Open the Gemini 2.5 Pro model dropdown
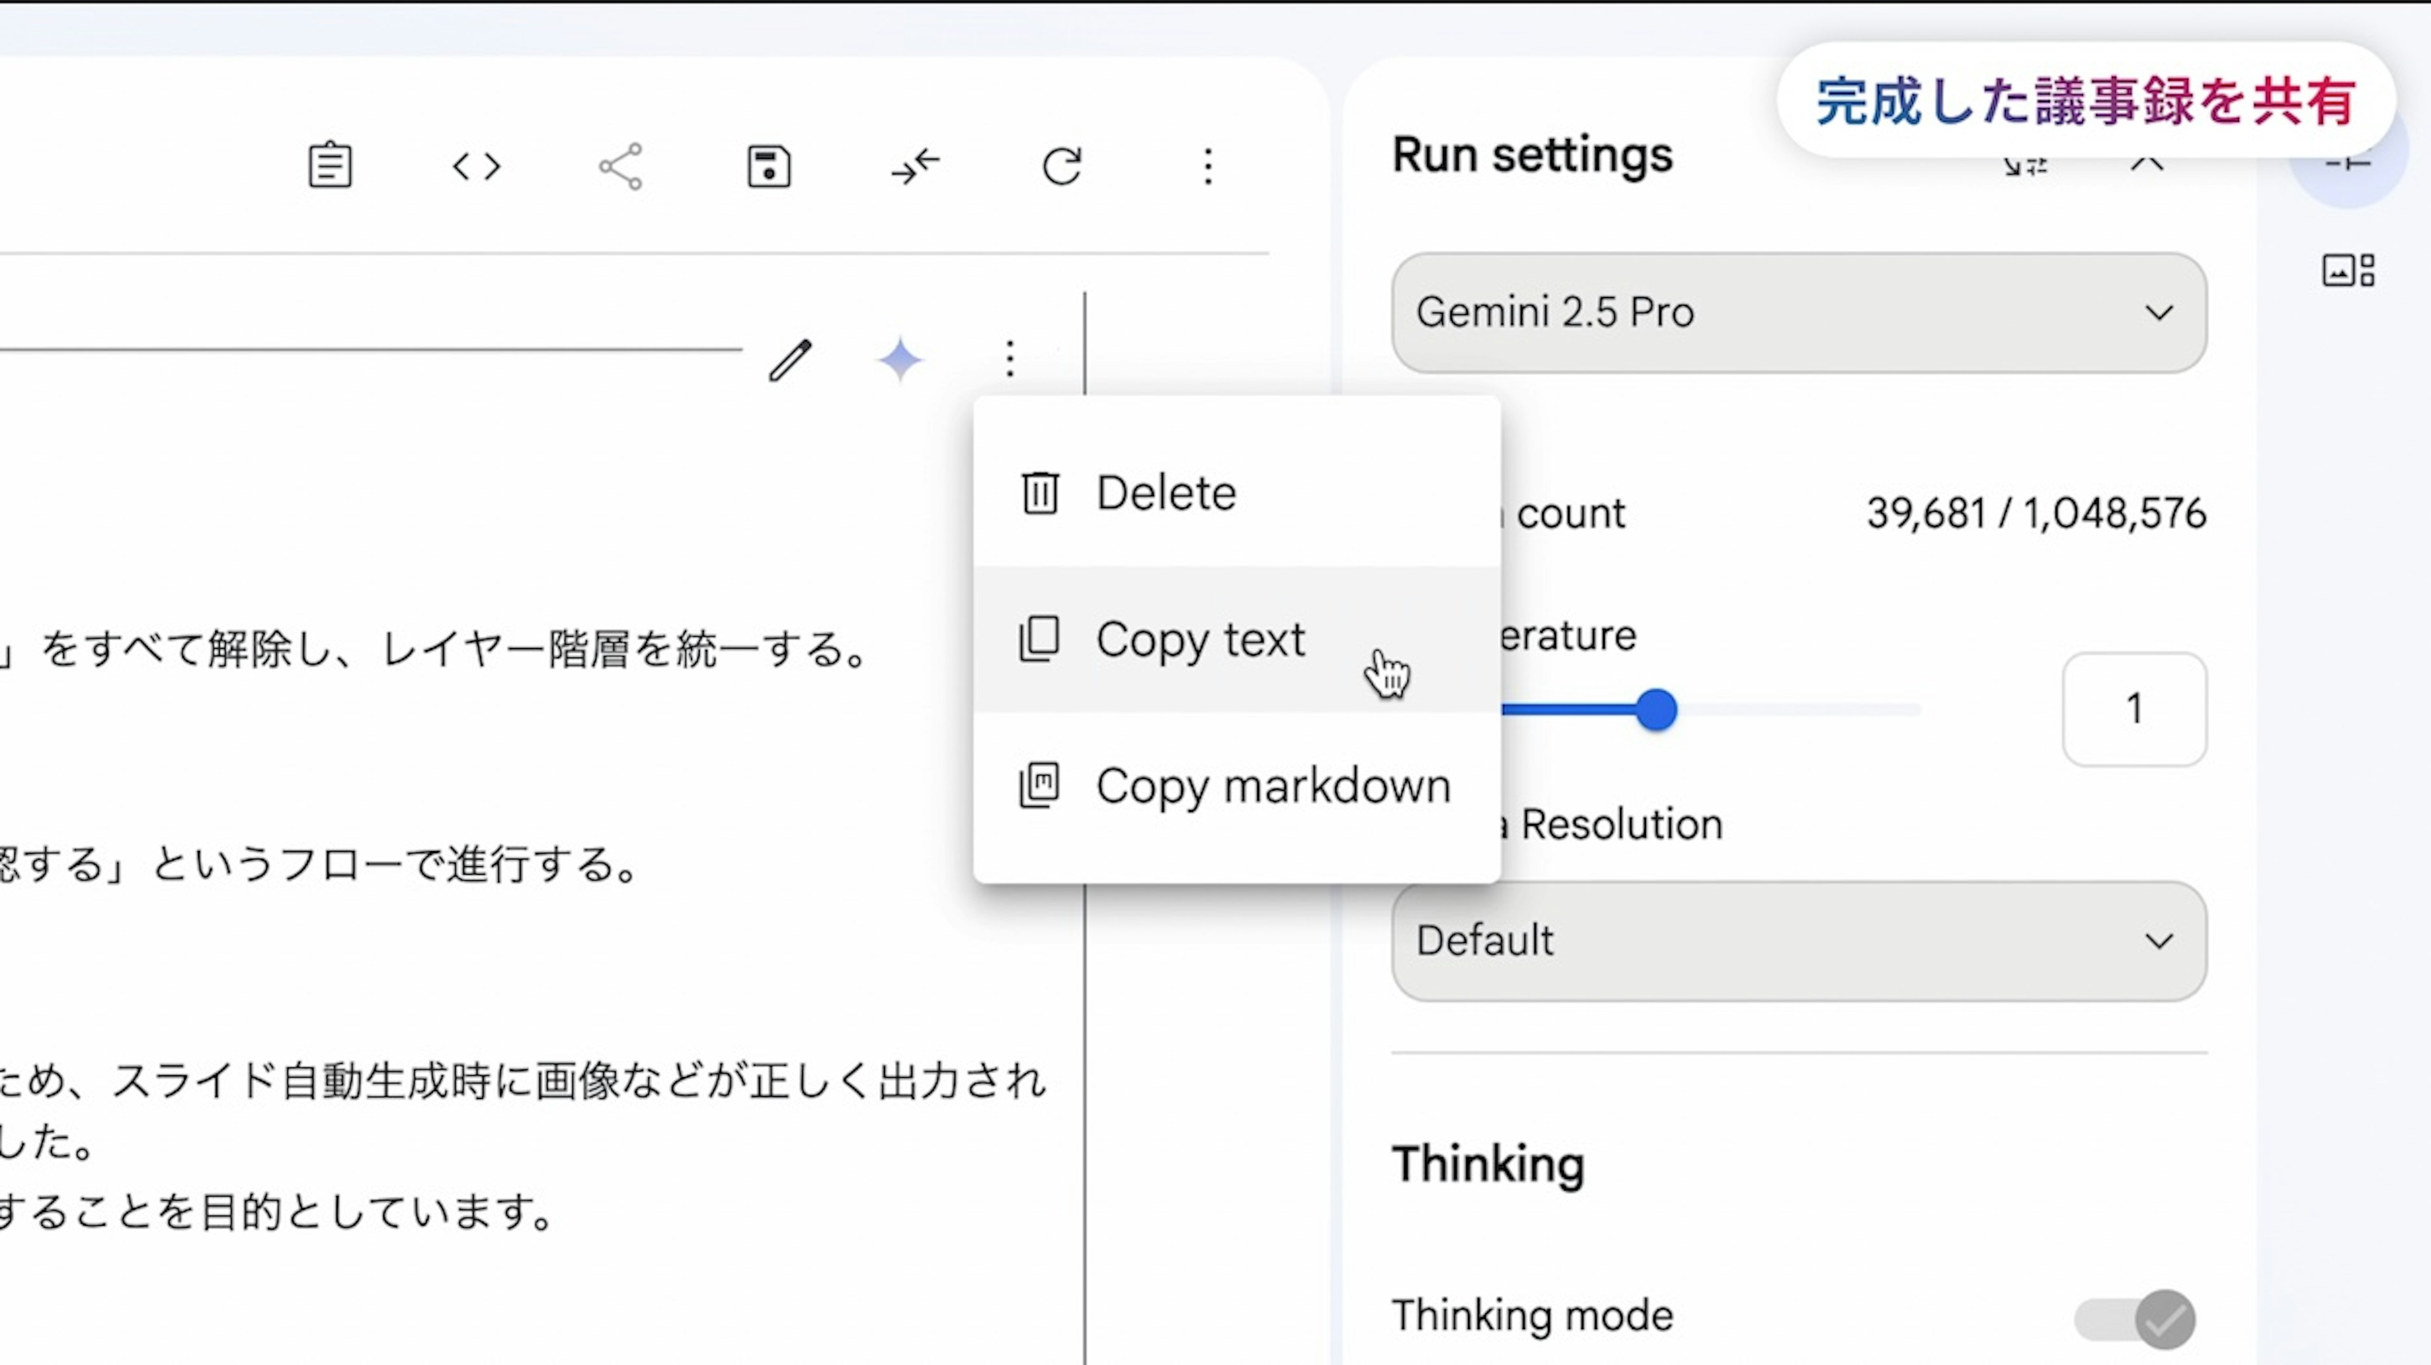This screenshot has width=2431, height=1365. click(x=1798, y=312)
